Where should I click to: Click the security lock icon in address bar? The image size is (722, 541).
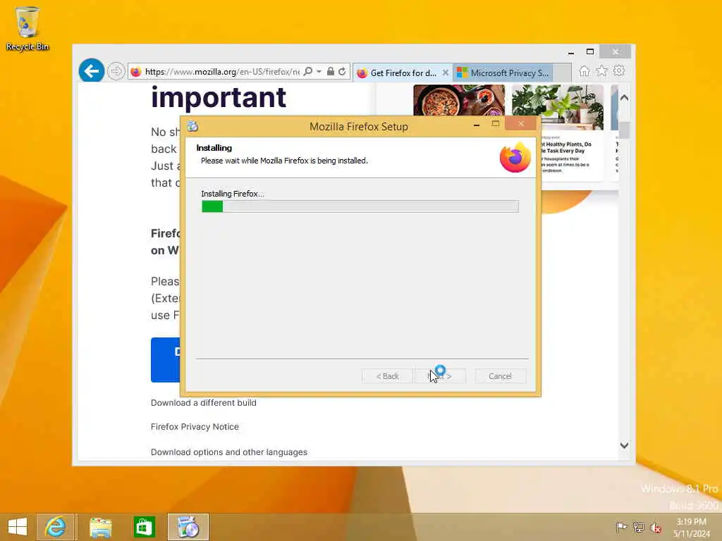tap(330, 71)
